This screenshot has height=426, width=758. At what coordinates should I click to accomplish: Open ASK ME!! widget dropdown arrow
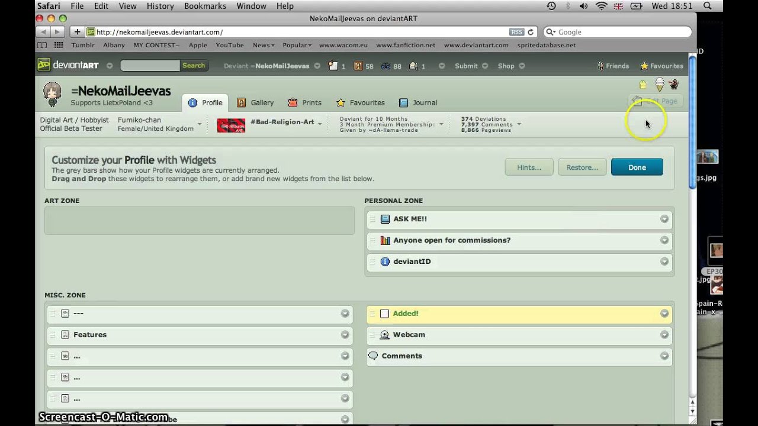pyautogui.click(x=664, y=219)
